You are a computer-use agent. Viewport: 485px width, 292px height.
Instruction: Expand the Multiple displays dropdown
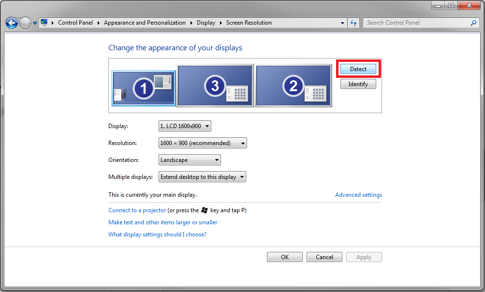[202, 177]
